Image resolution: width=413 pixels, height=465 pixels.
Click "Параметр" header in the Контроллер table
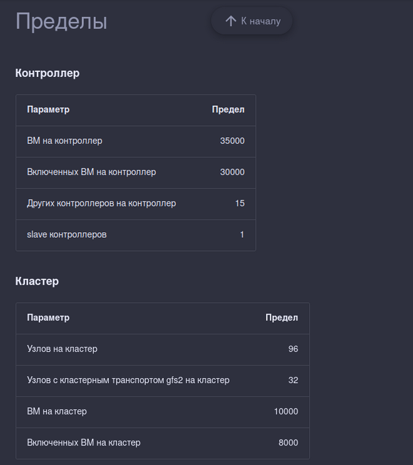(48, 110)
